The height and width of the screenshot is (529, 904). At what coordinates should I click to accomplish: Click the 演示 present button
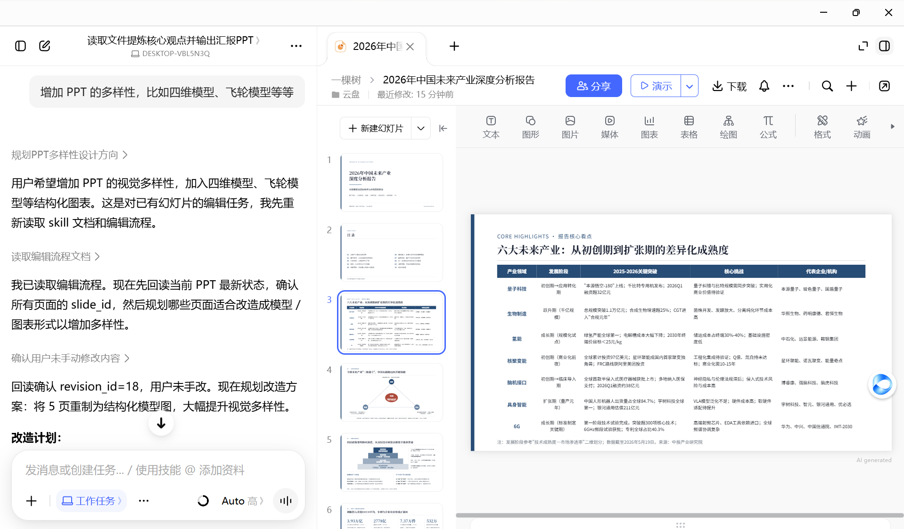click(x=656, y=86)
